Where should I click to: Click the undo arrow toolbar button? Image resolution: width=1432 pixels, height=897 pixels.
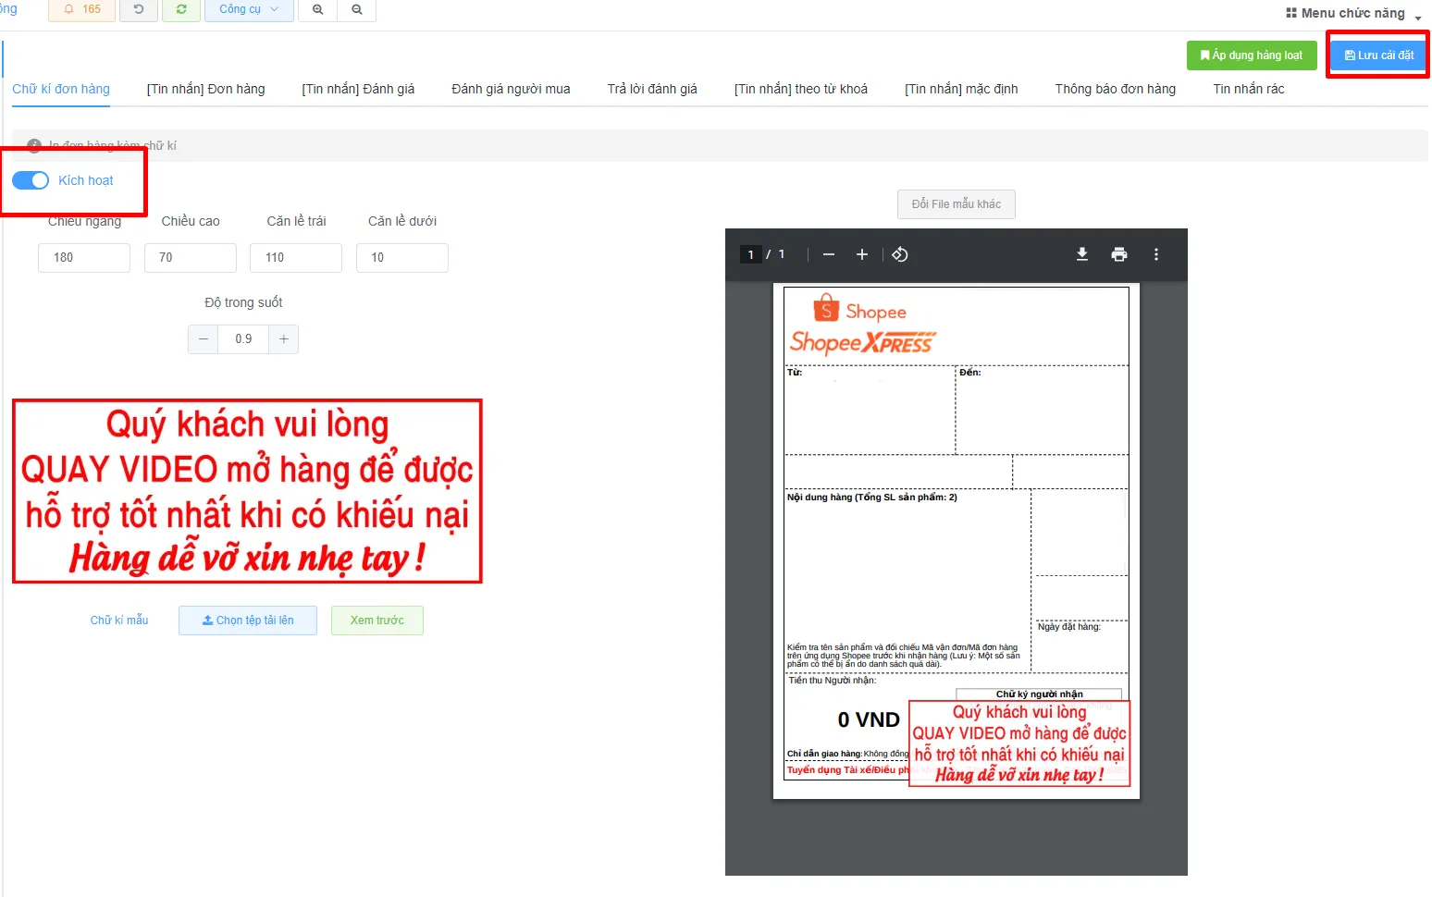(139, 9)
